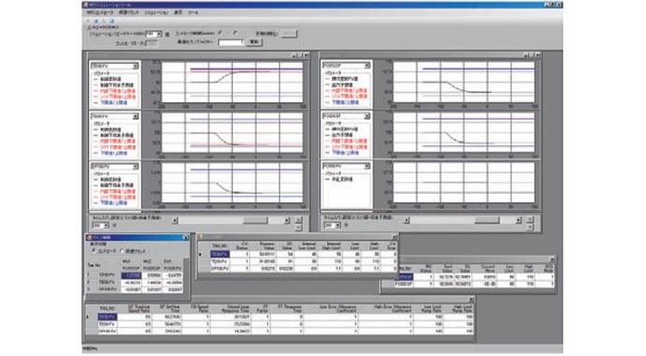Open the simulation speed dropdown
646x356 pixels.
coord(158,34)
